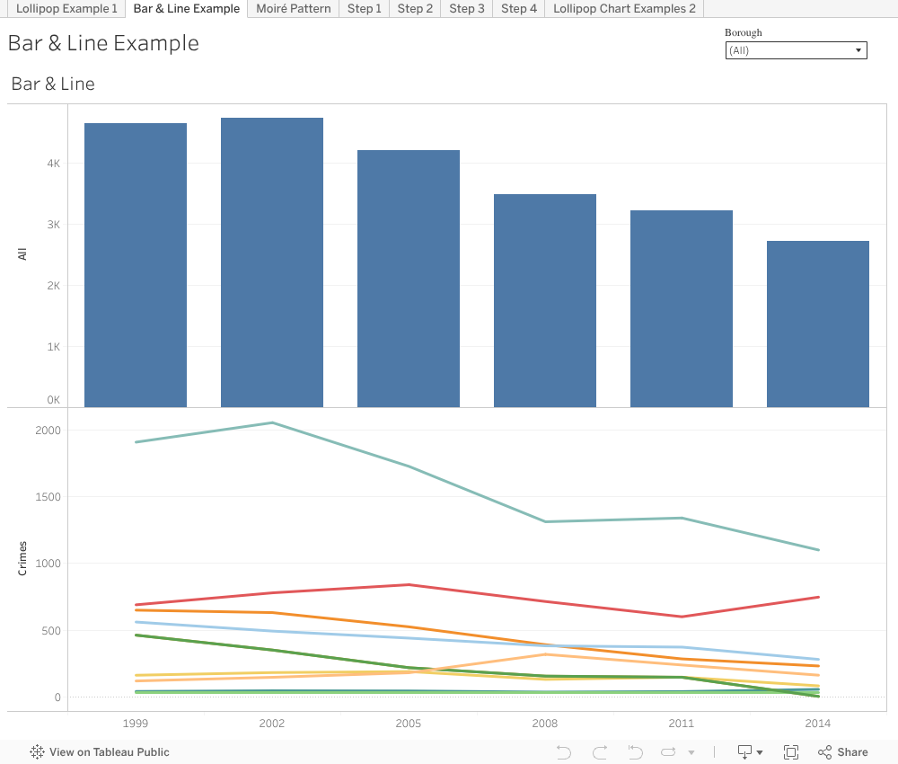898x764 pixels.
Task: Select the Lollipop Chart Examples 2 tab
Action: pyautogui.click(x=624, y=9)
